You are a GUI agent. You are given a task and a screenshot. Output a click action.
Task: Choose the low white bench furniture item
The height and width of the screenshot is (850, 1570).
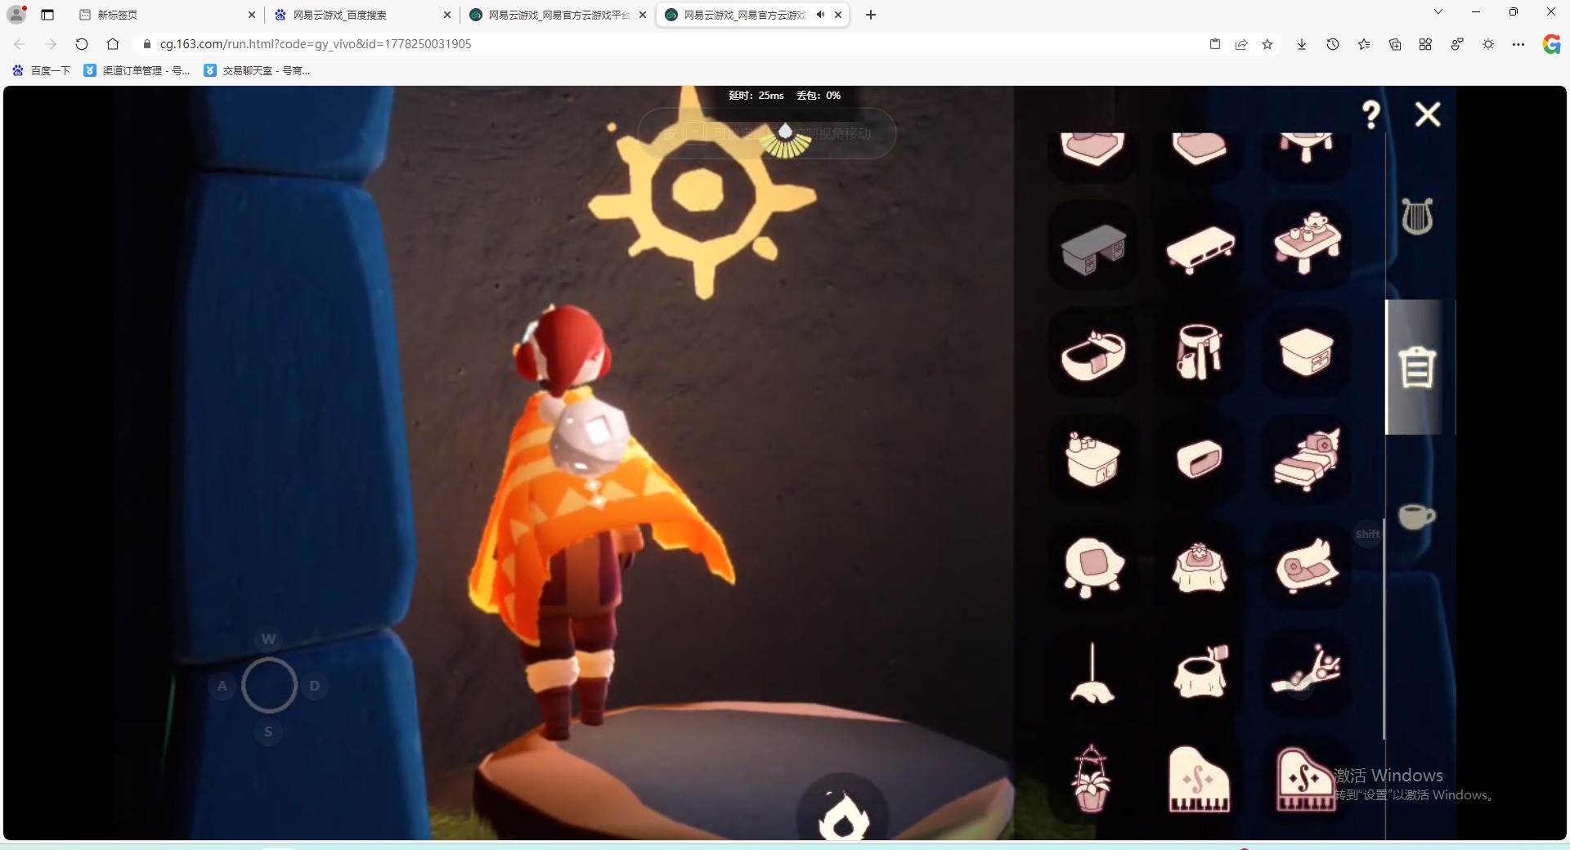1200,248
